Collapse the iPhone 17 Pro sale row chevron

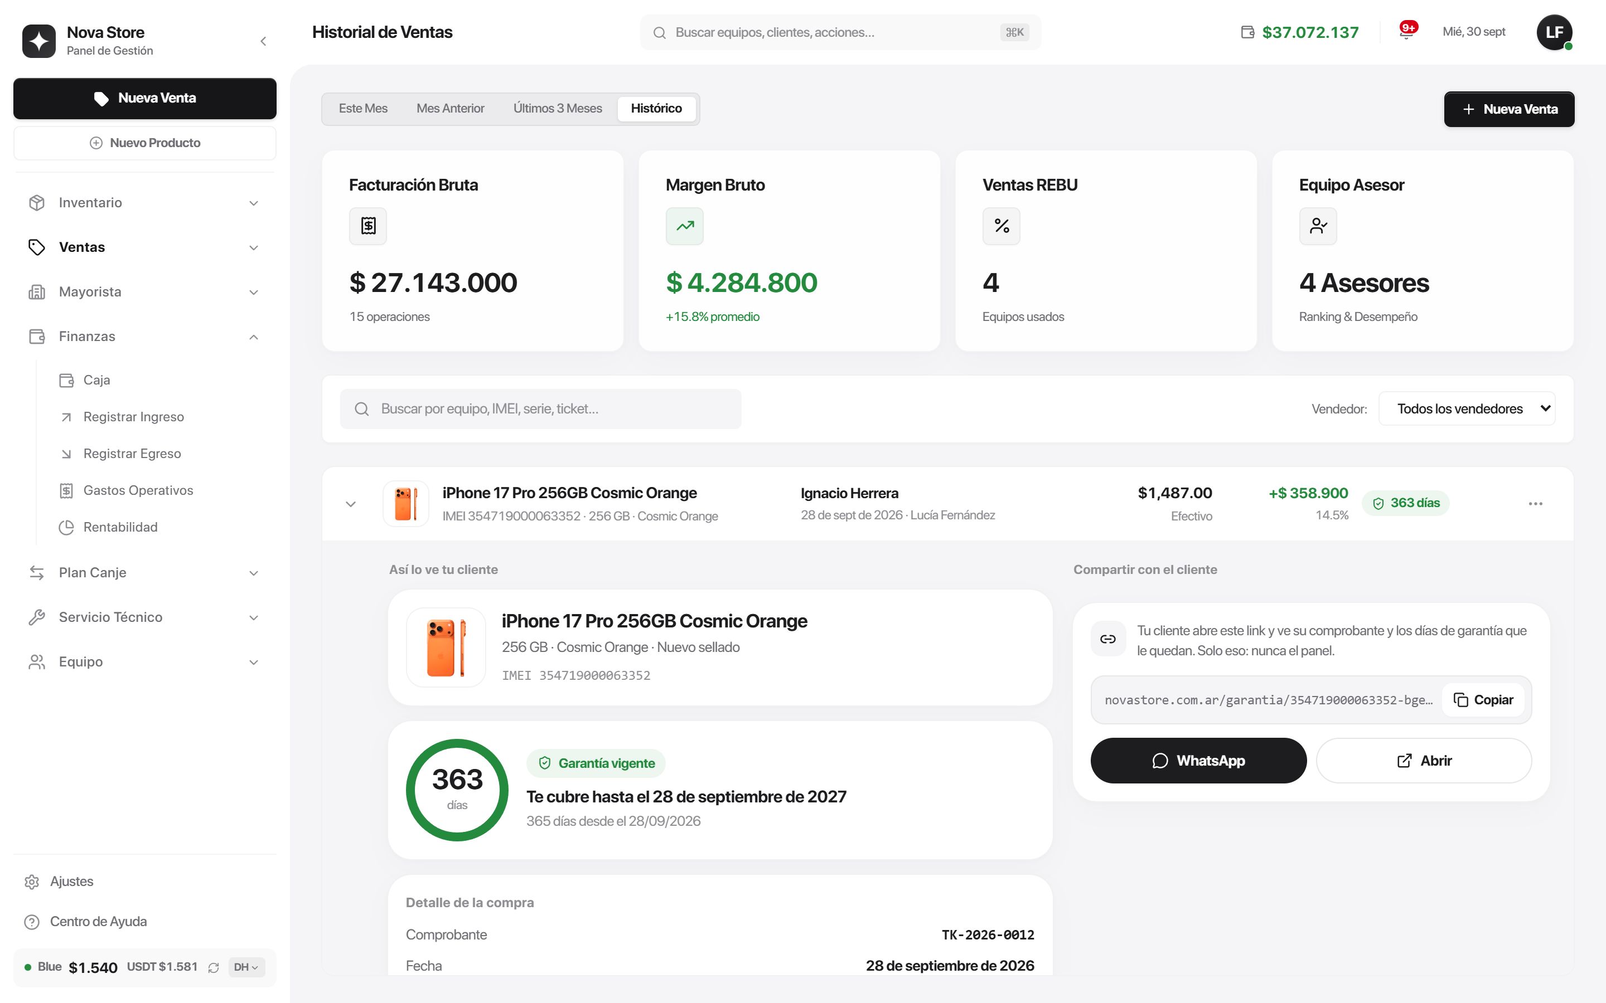351,504
